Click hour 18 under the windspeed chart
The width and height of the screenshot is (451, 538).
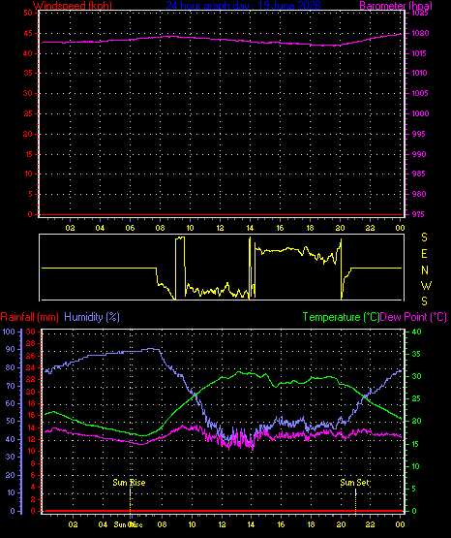click(310, 228)
